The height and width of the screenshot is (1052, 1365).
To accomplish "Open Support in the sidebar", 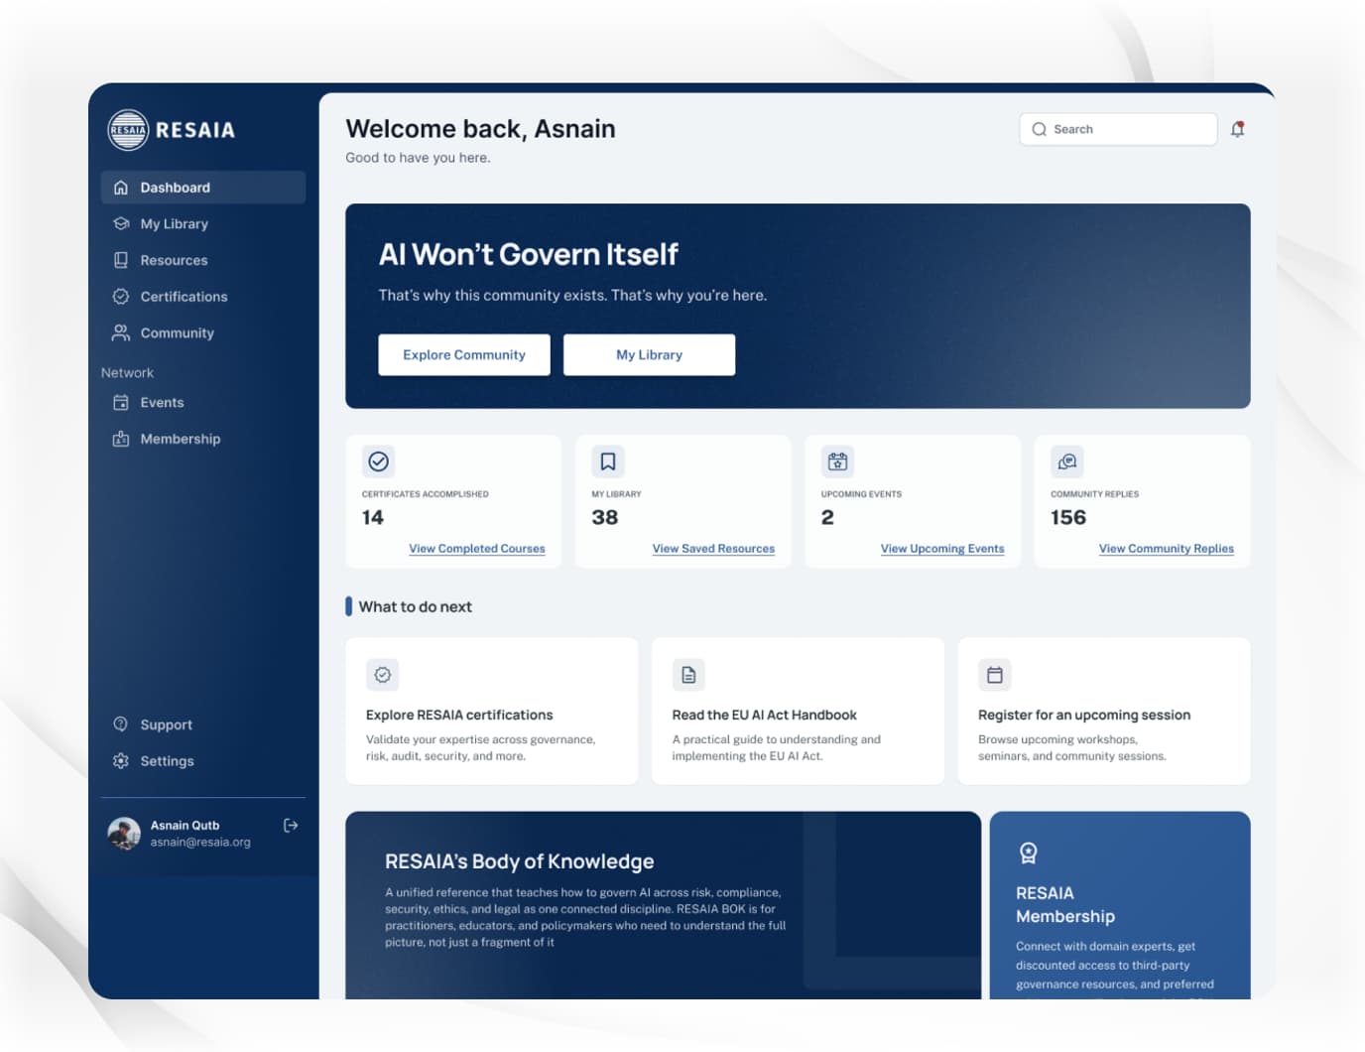I will coord(203,724).
